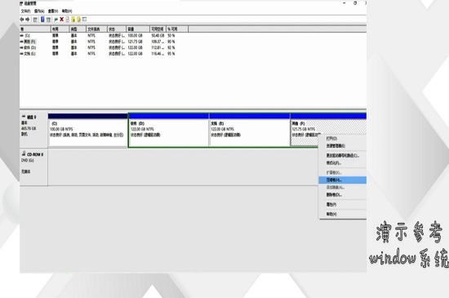Viewport: 449px width, 298px height.
Task: Open the 操作(A) menu
Action: click(x=39, y=11)
